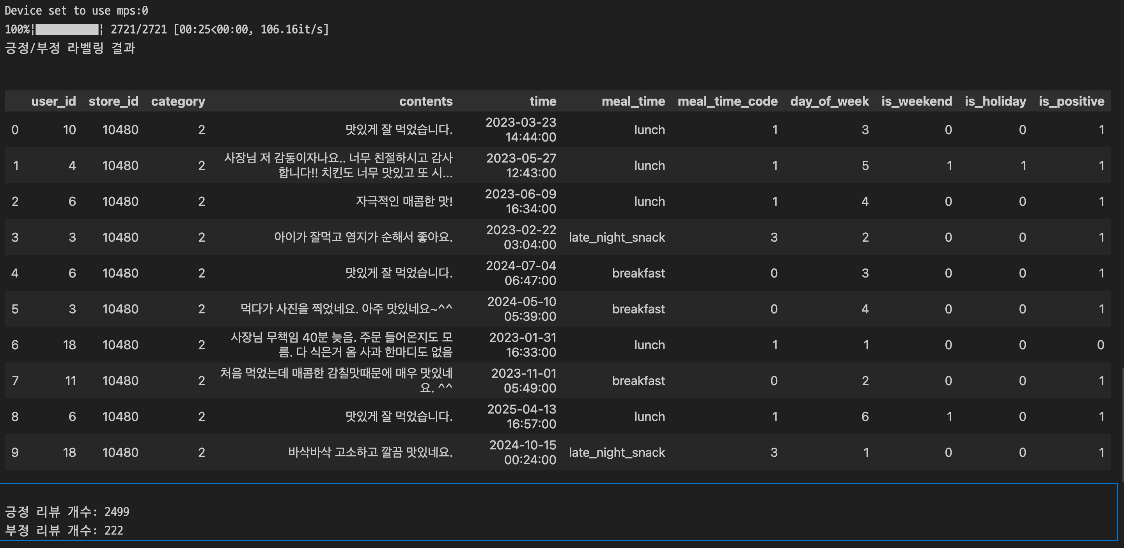Click the contents column header

[x=425, y=101]
